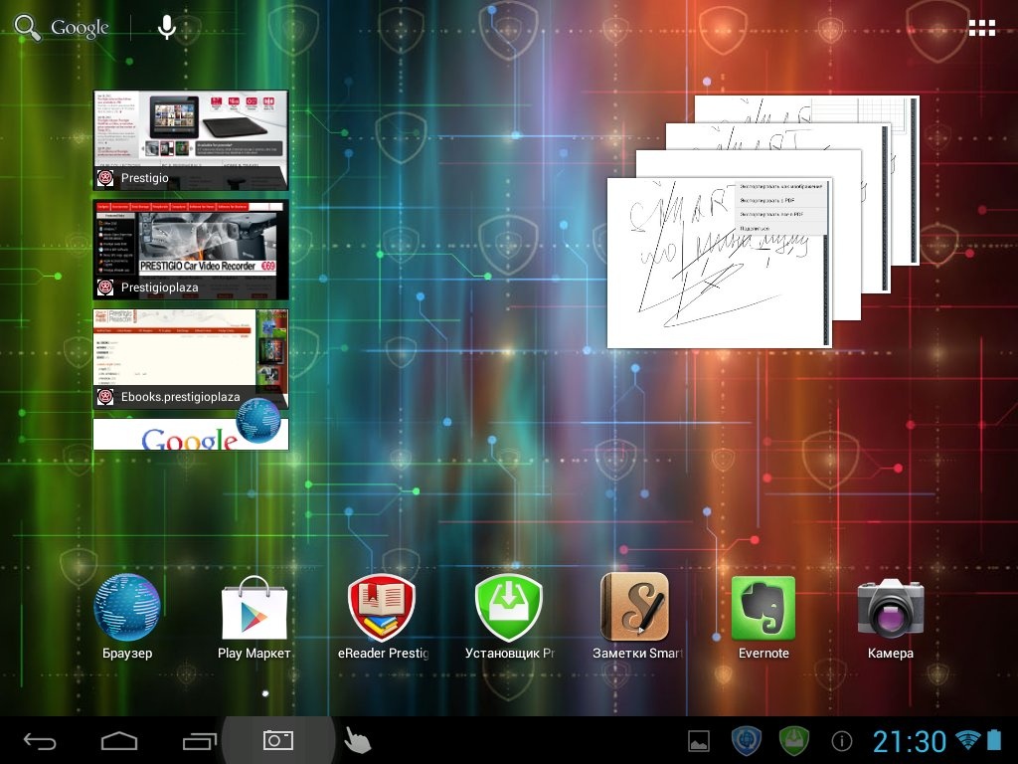Launch Play Маркет store
The height and width of the screenshot is (764, 1018).
tap(254, 609)
